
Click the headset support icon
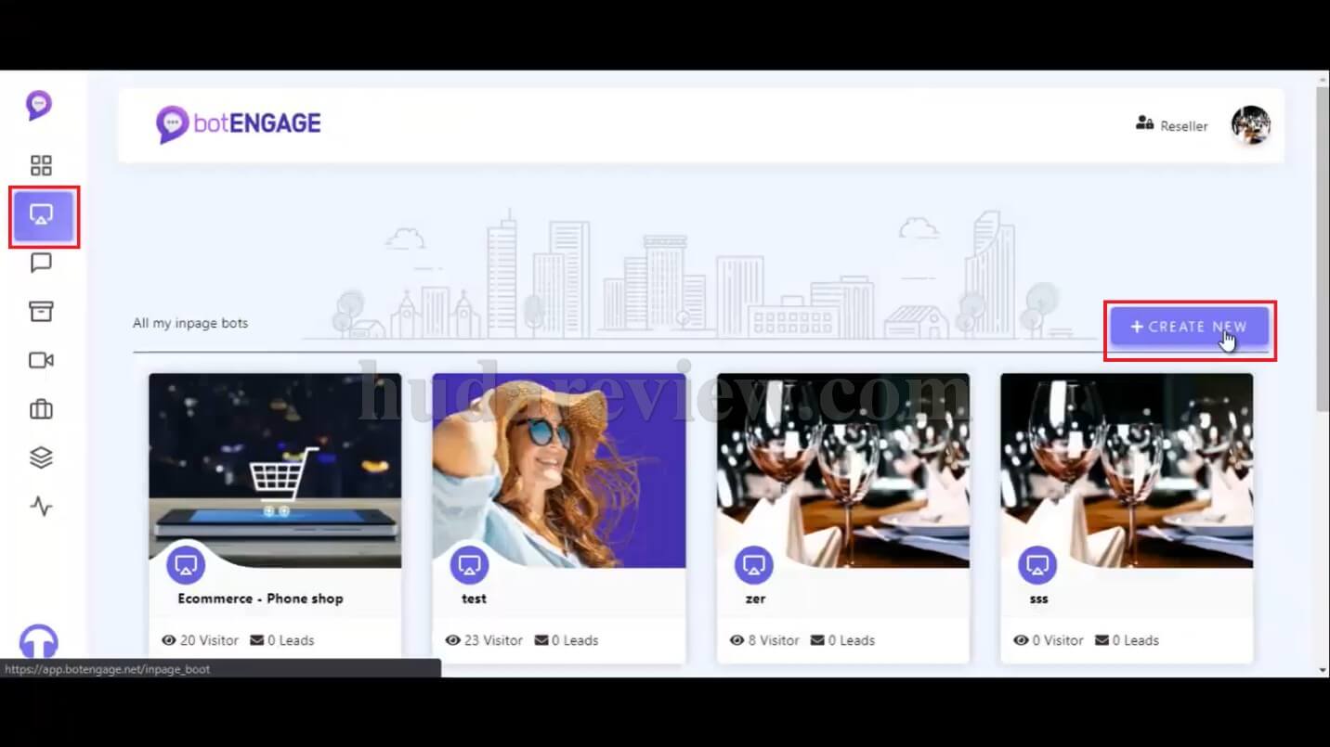tap(39, 642)
